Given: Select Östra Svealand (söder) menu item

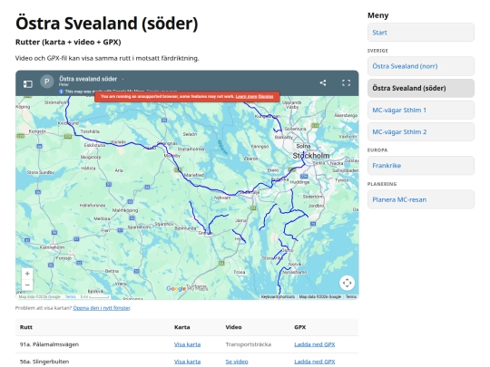Looking at the screenshot, I should coord(421,88).
